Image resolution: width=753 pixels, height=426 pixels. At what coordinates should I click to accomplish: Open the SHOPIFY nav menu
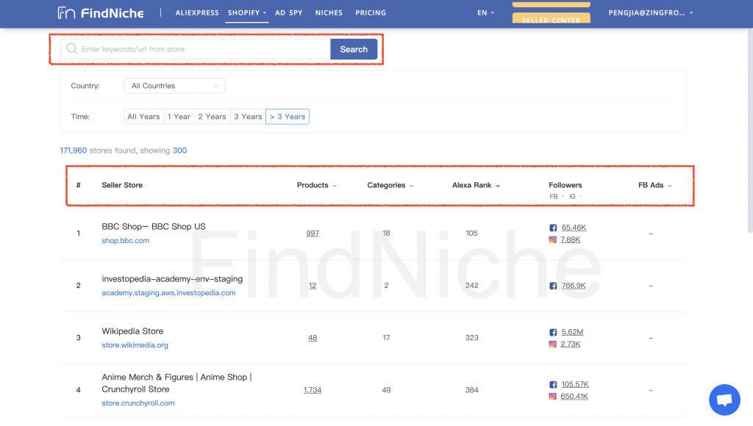point(247,13)
